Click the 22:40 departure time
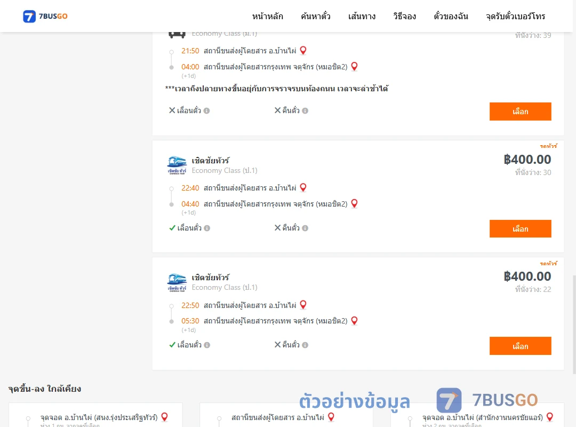 [x=190, y=188]
